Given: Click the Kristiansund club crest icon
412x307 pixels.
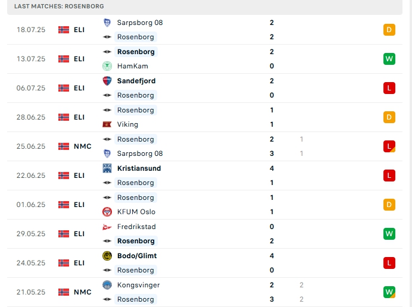Looking at the screenshot, I should click(107, 168).
